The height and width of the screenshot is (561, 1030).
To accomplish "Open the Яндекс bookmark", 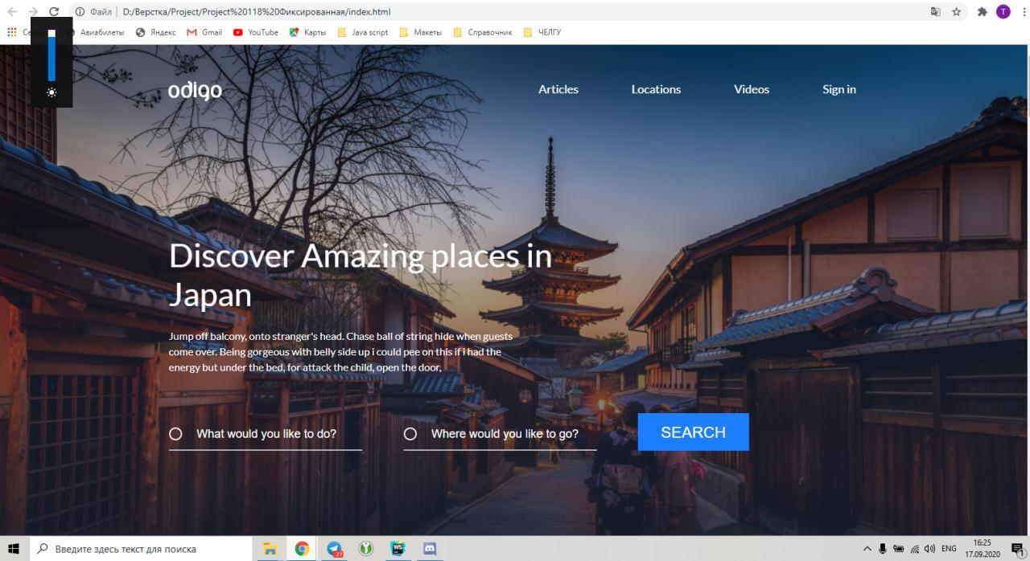I will click(156, 32).
